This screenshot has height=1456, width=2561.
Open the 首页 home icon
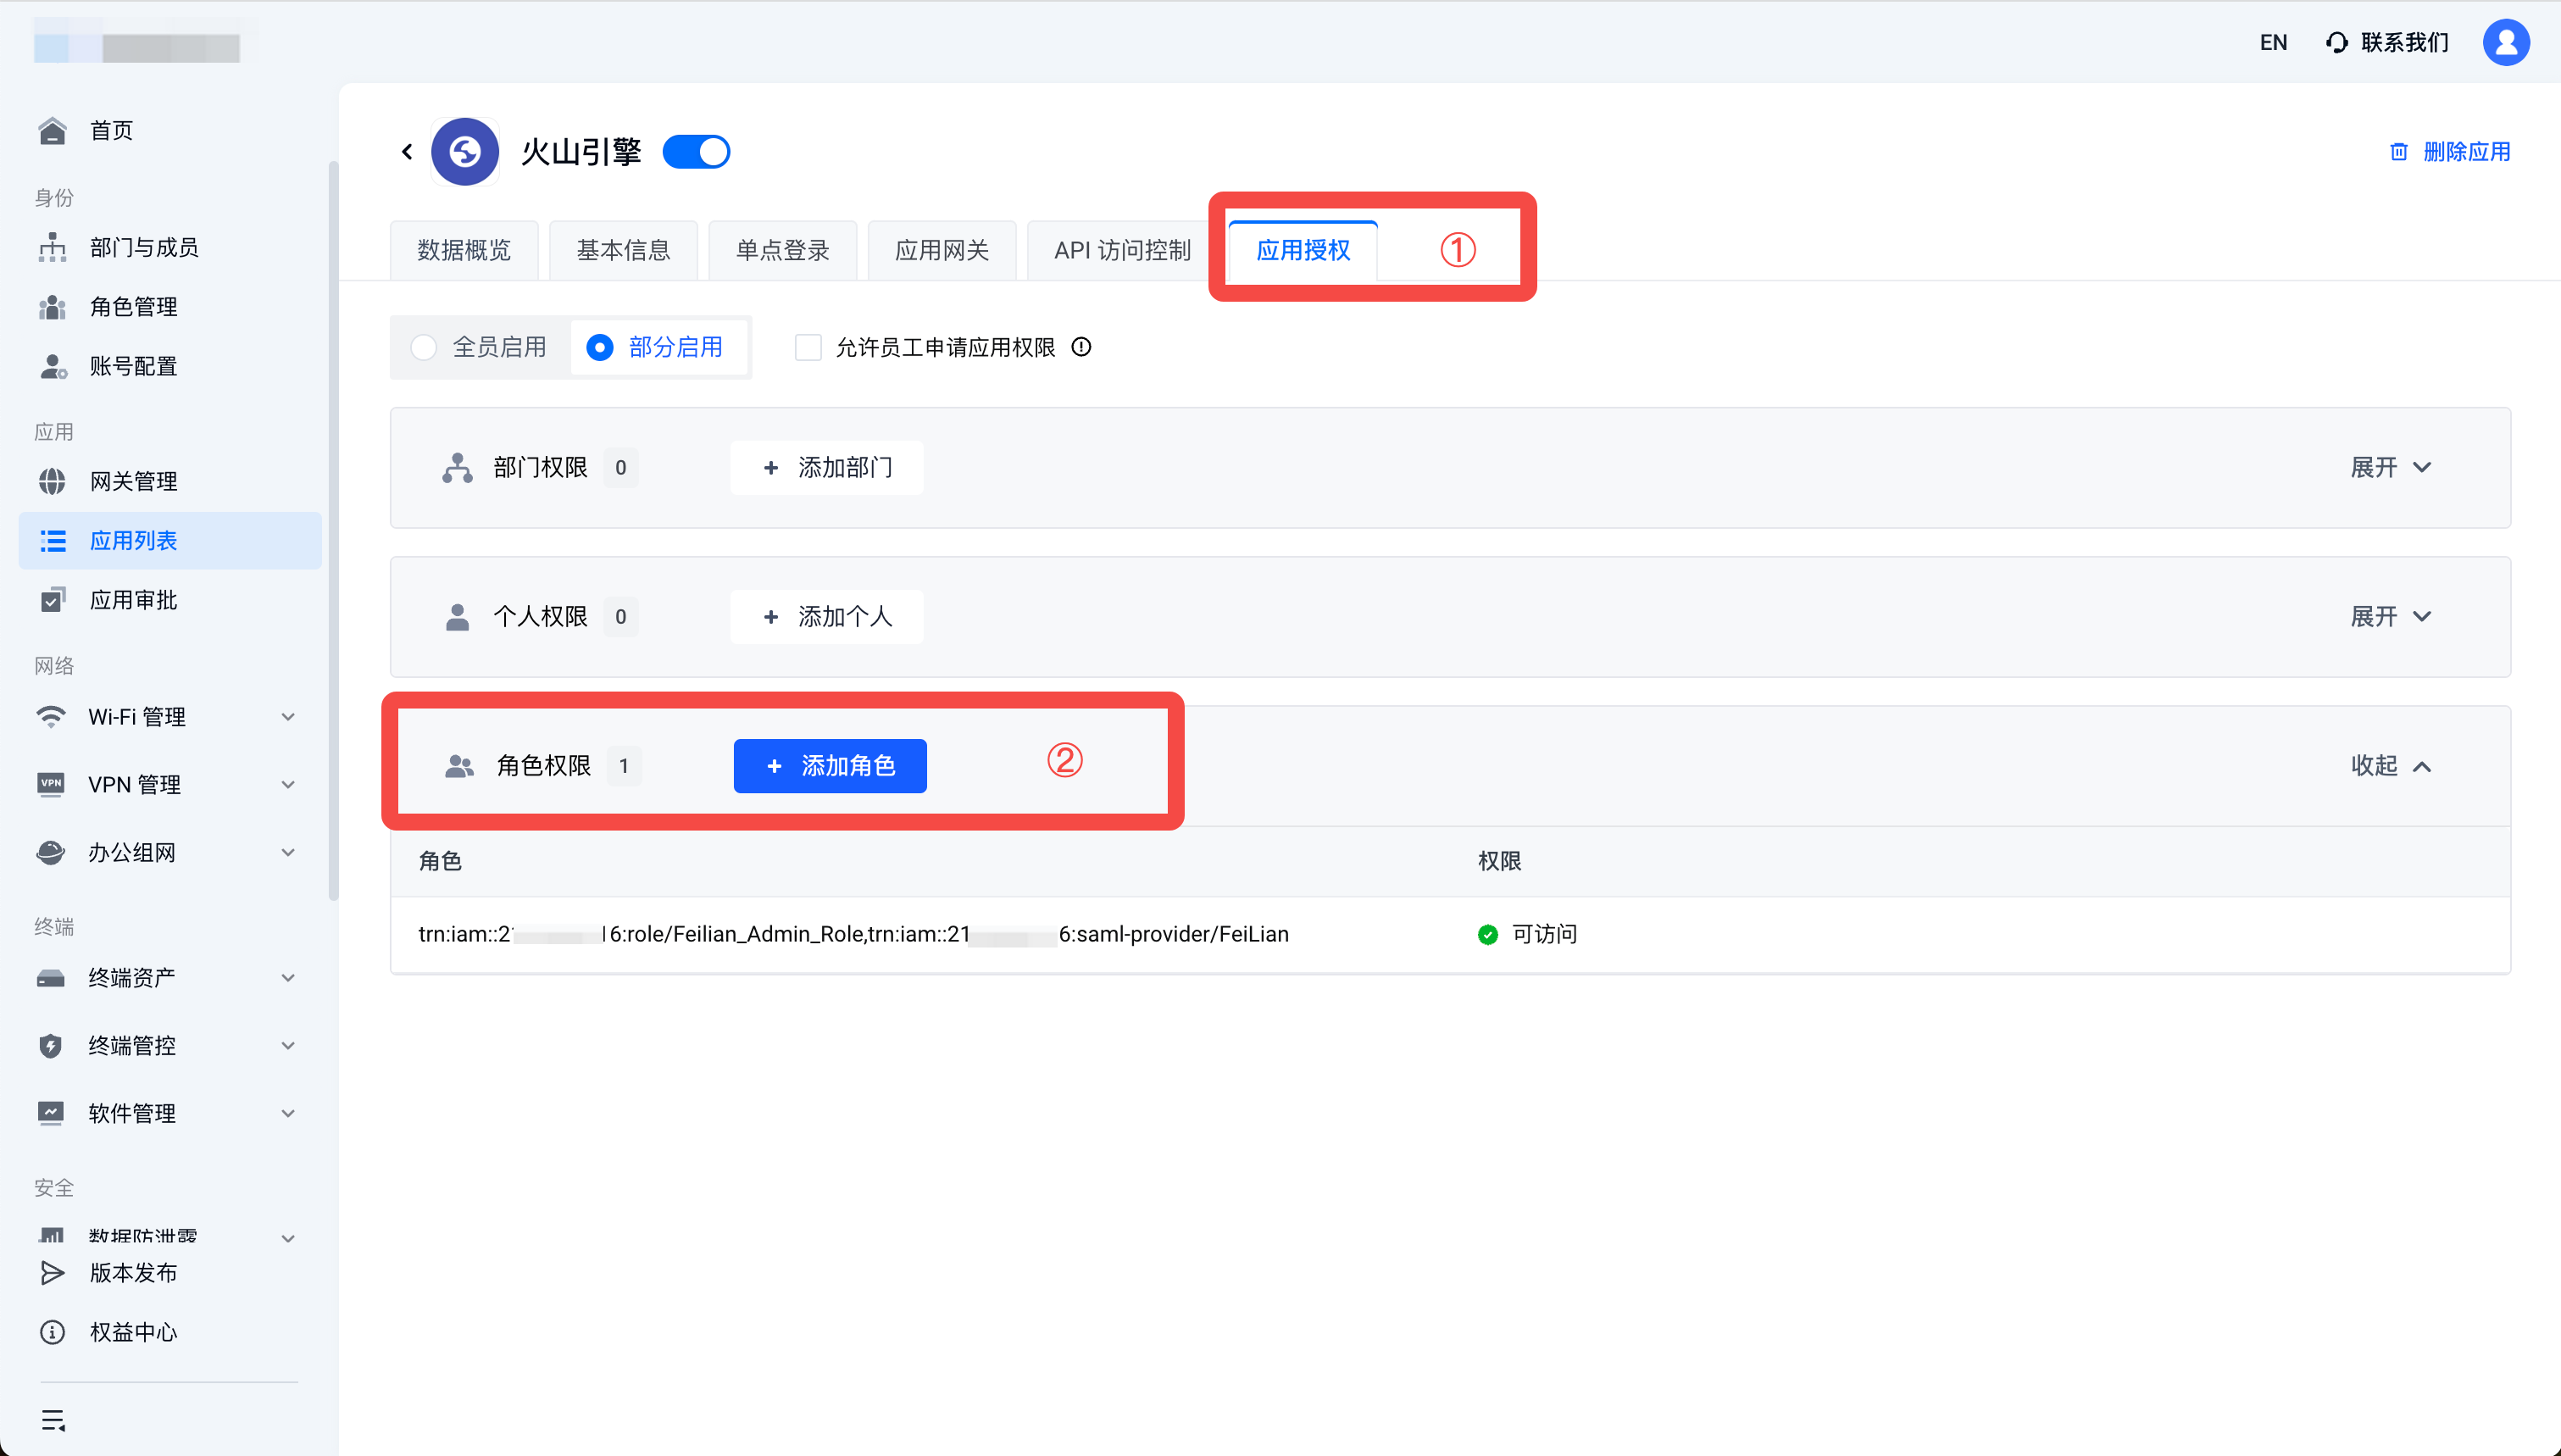(52, 131)
